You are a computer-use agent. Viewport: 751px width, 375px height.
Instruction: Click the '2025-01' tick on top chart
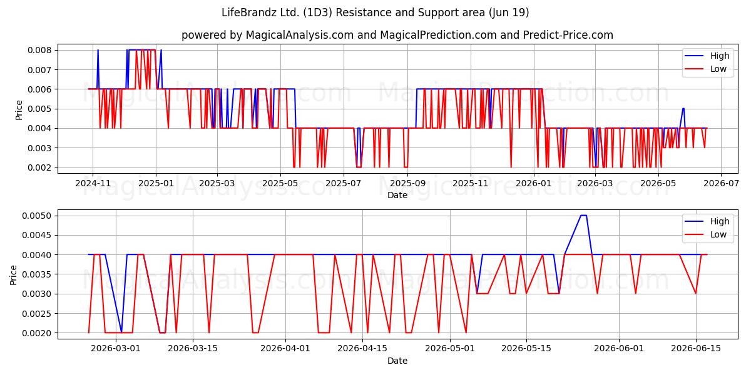pos(155,183)
